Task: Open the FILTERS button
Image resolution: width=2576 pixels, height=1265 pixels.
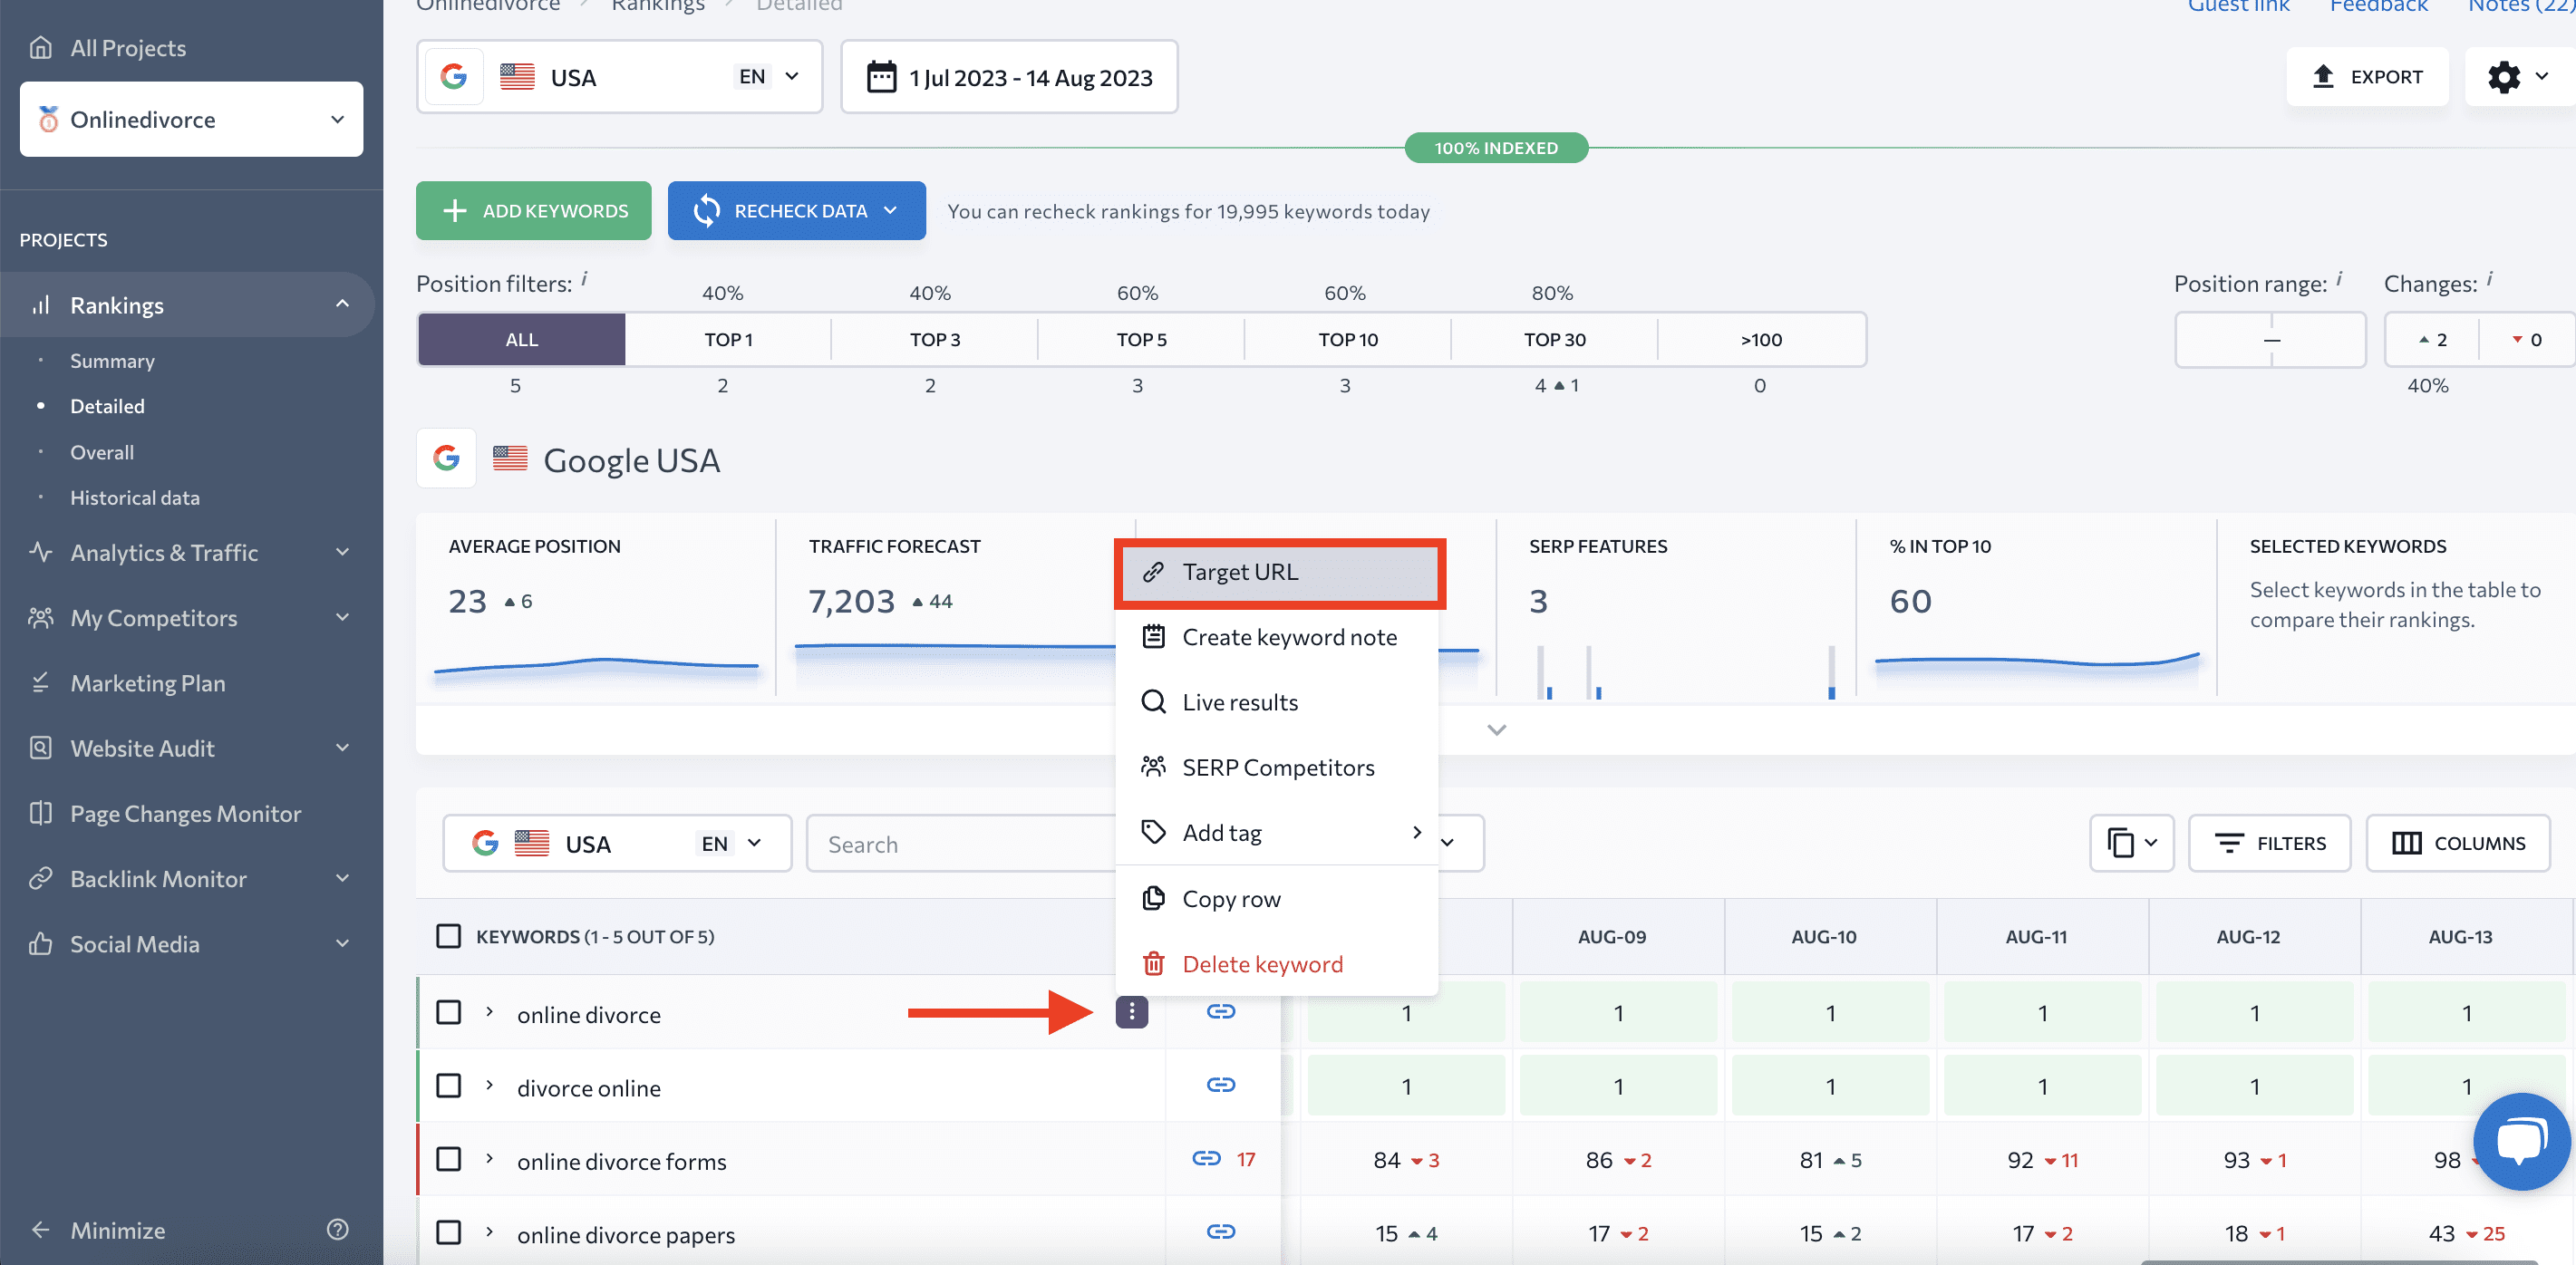Action: coord(2268,843)
